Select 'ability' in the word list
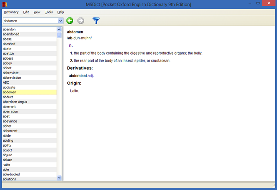Screen dimensions: 277x190 point(29,145)
